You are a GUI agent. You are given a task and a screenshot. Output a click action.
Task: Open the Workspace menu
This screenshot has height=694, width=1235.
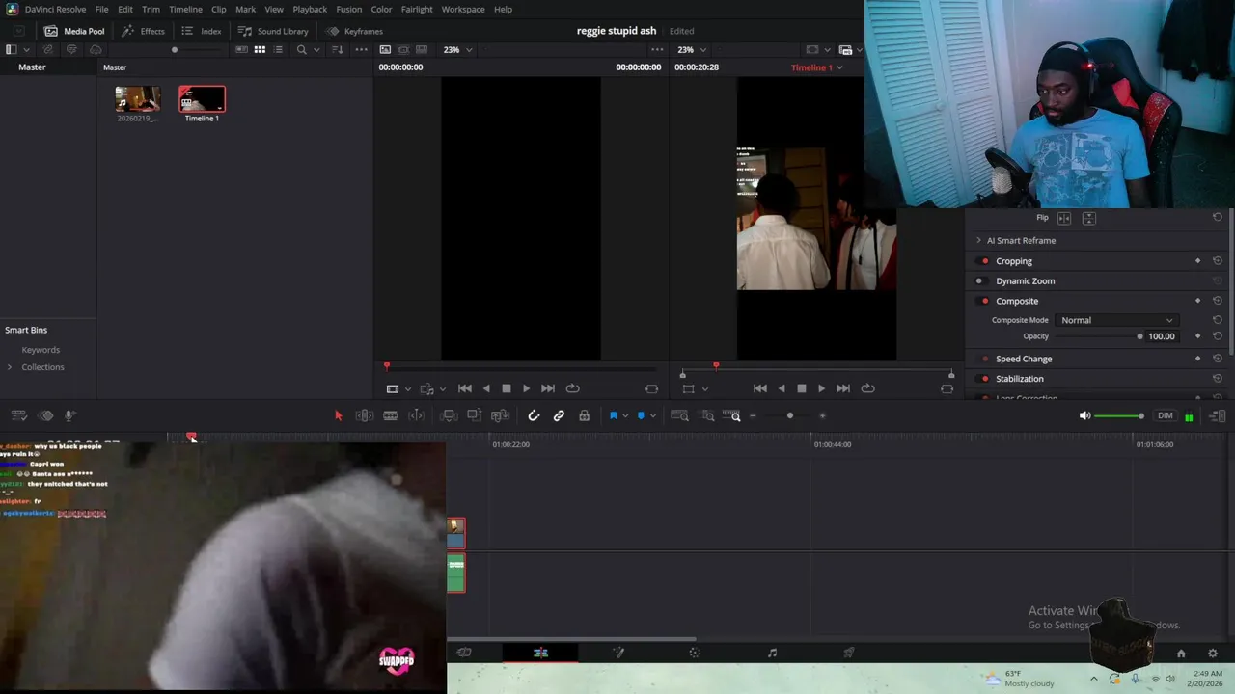coord(463,9)
